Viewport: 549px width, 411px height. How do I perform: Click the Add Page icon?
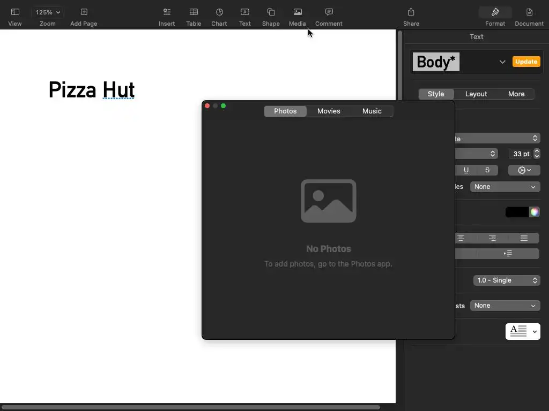pyautogui.click(x=84, y=12)
